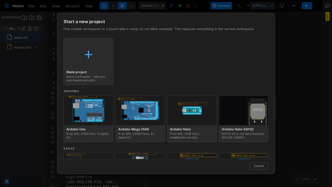
Task: Open the Edit menu
Action: [43, 6]
